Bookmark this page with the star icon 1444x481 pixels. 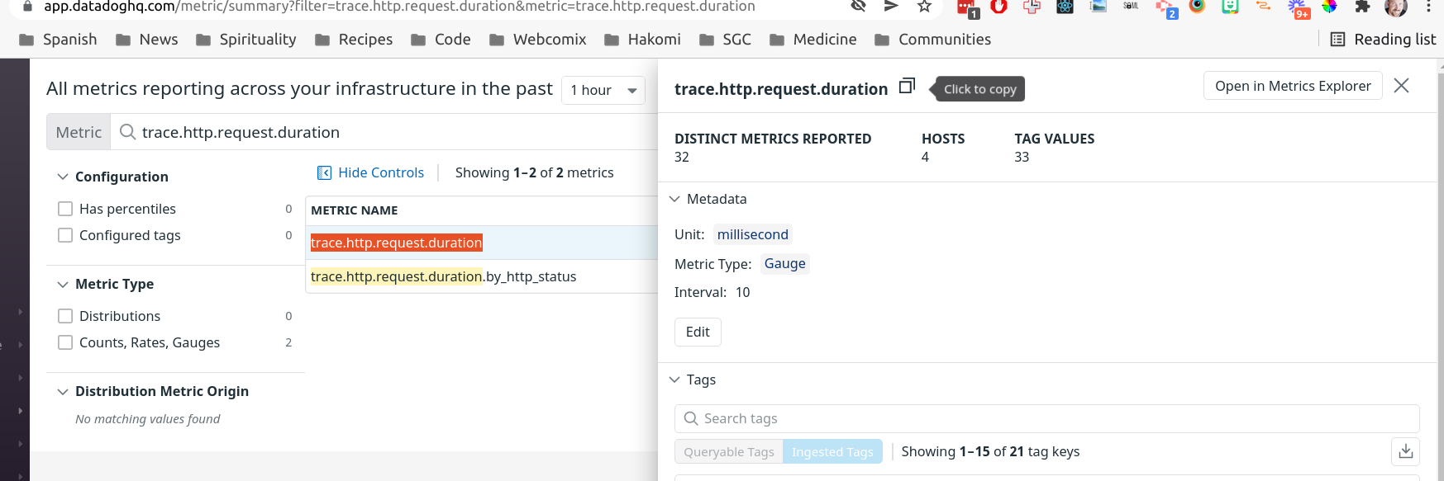pyautogui.click(x=924, y=7)
